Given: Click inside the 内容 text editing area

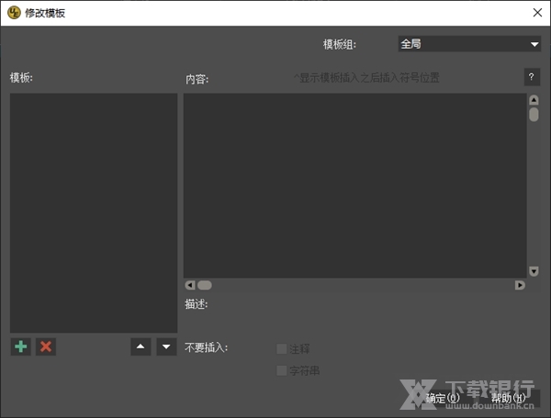Looking at the screenshot, I should point(354,185).
